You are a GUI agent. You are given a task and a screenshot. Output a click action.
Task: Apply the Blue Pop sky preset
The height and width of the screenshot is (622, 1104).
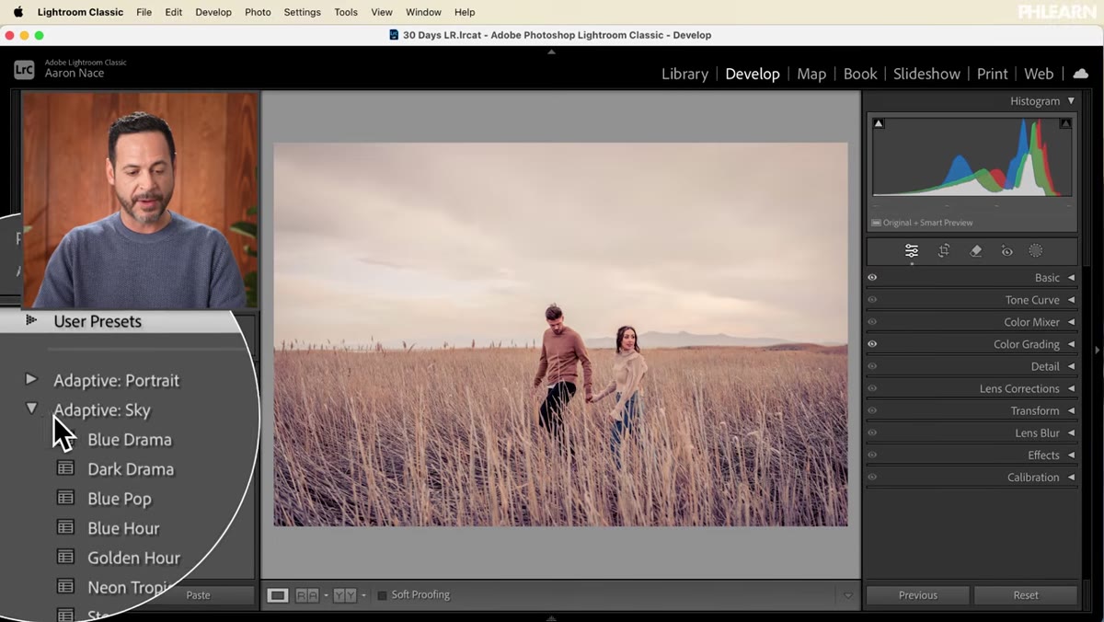[x=120, y=499]
